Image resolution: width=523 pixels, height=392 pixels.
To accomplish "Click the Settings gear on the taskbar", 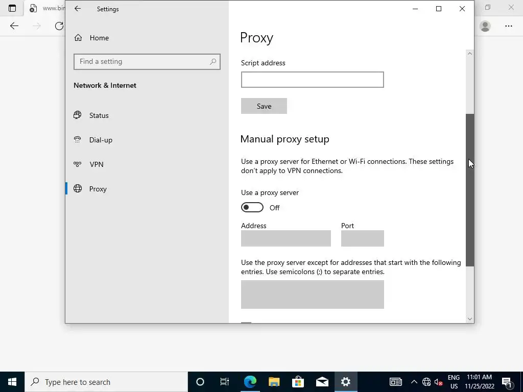I will click(x=346, y=382).
